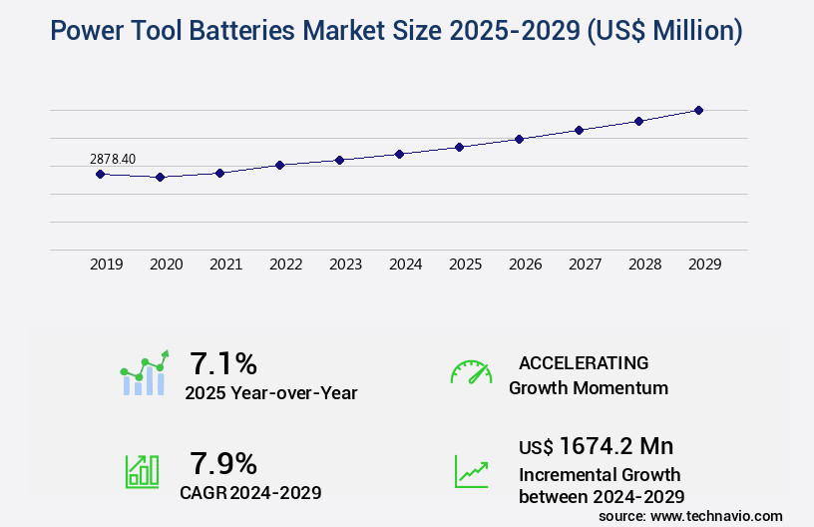Select the 2019 data point on the line
This screenshot has height=527, width=814.
[100, 174]
